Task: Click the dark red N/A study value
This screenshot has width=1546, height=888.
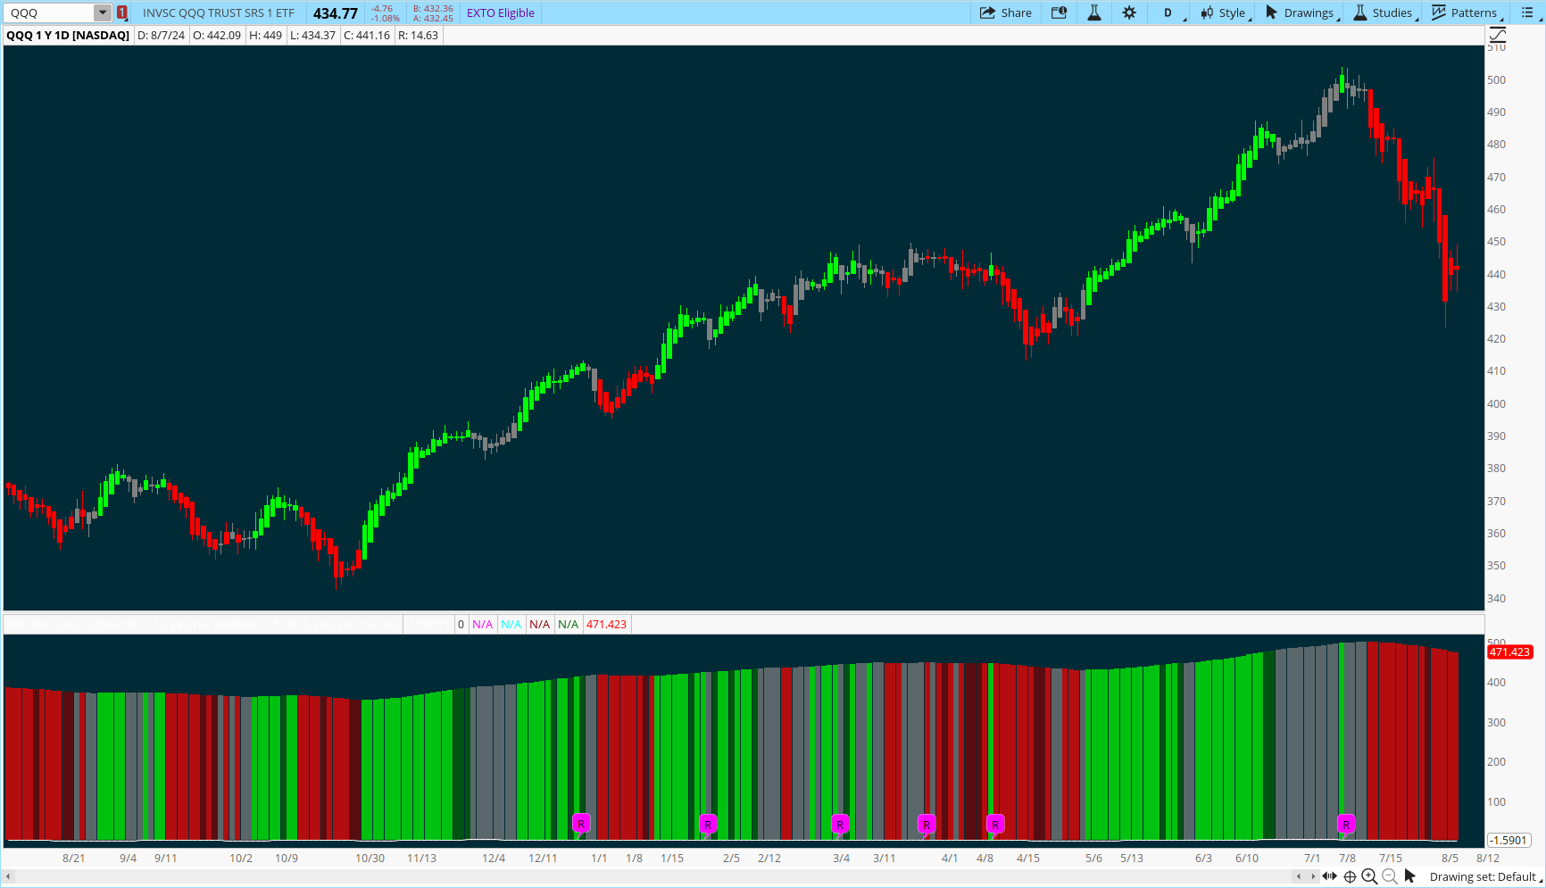Action: [539, 624]
